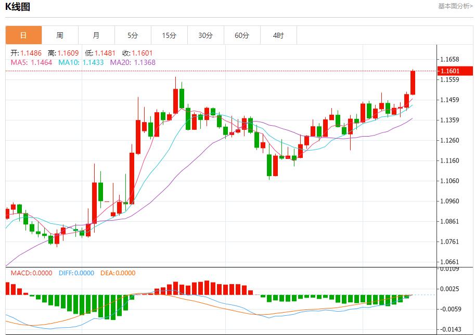The width and height of the screenshot is (475, 335).
Task: Select the 日 daily chart tab
Action: click(x=23, y=35)
